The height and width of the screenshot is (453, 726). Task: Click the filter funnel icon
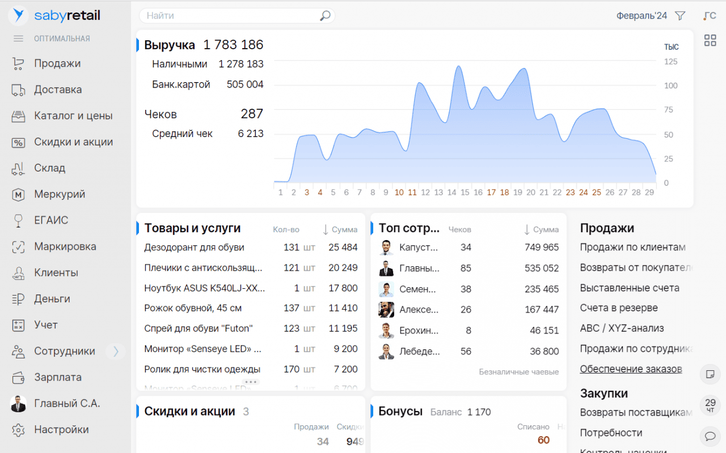(680, 16)
